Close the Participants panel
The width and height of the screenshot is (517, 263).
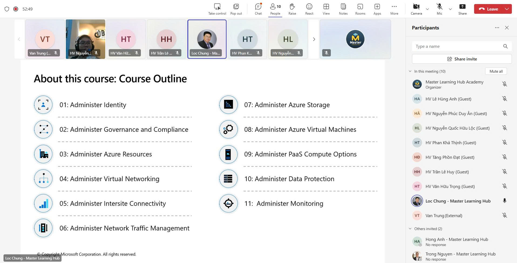click(x=507, y=28)
